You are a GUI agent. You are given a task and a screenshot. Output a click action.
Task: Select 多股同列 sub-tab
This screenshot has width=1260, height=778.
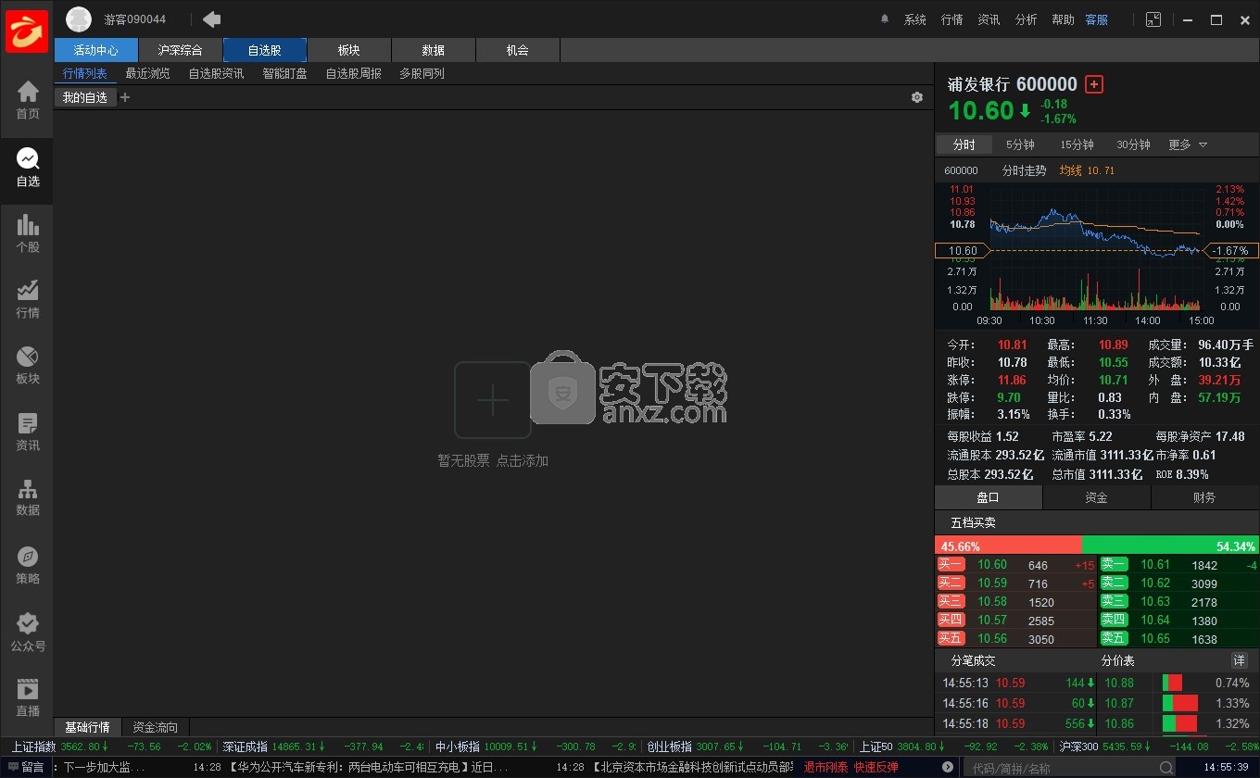(422, 73)
